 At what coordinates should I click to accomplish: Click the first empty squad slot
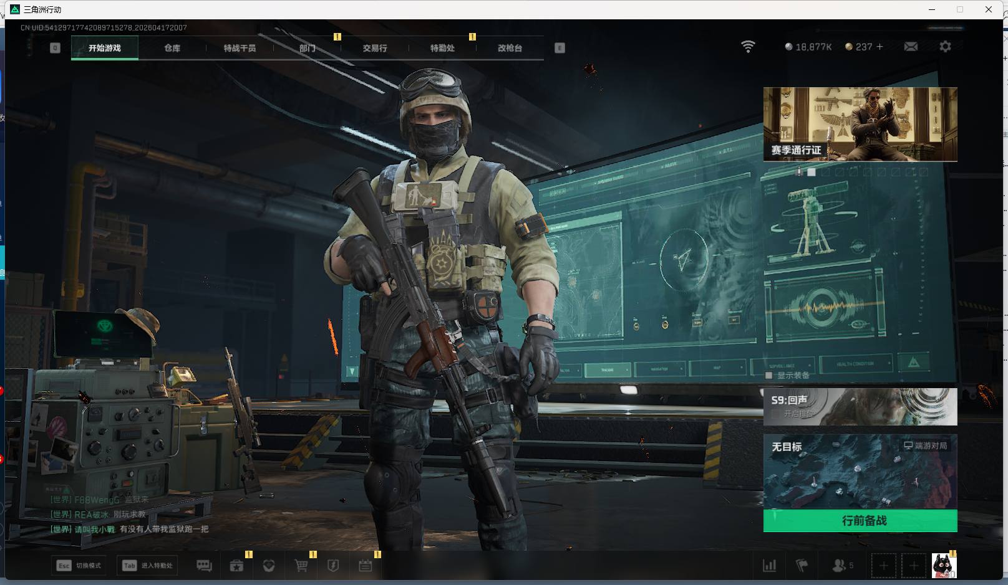pyautogui.click(x=883, y=566)
